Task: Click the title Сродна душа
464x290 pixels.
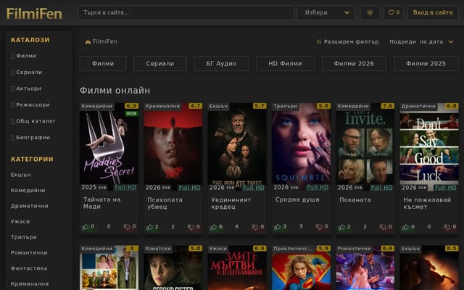Action: coord(297,200)
